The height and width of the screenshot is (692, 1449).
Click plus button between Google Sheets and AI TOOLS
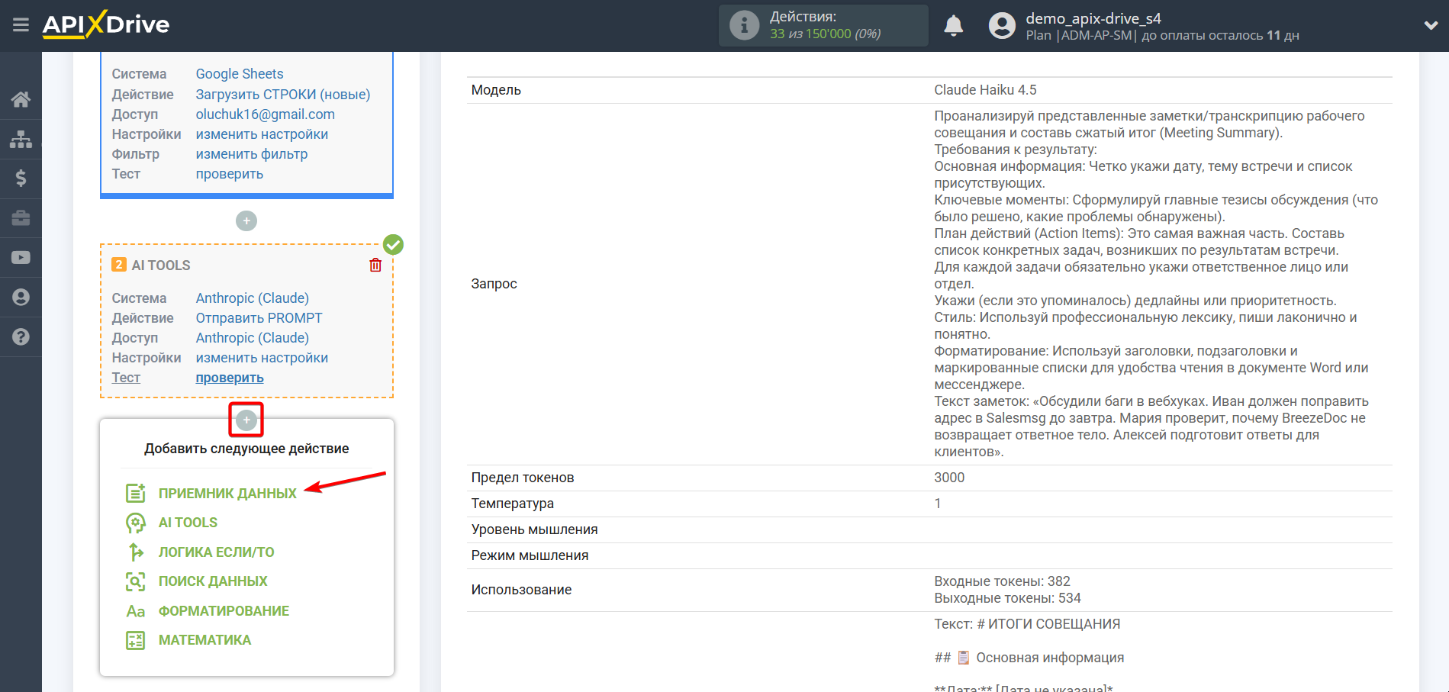click(x=246, y=221)
